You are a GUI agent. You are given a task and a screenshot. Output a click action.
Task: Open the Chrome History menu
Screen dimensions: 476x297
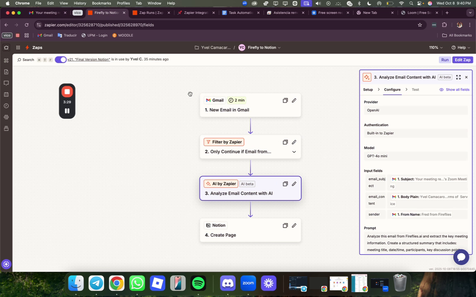coord(80,3)
